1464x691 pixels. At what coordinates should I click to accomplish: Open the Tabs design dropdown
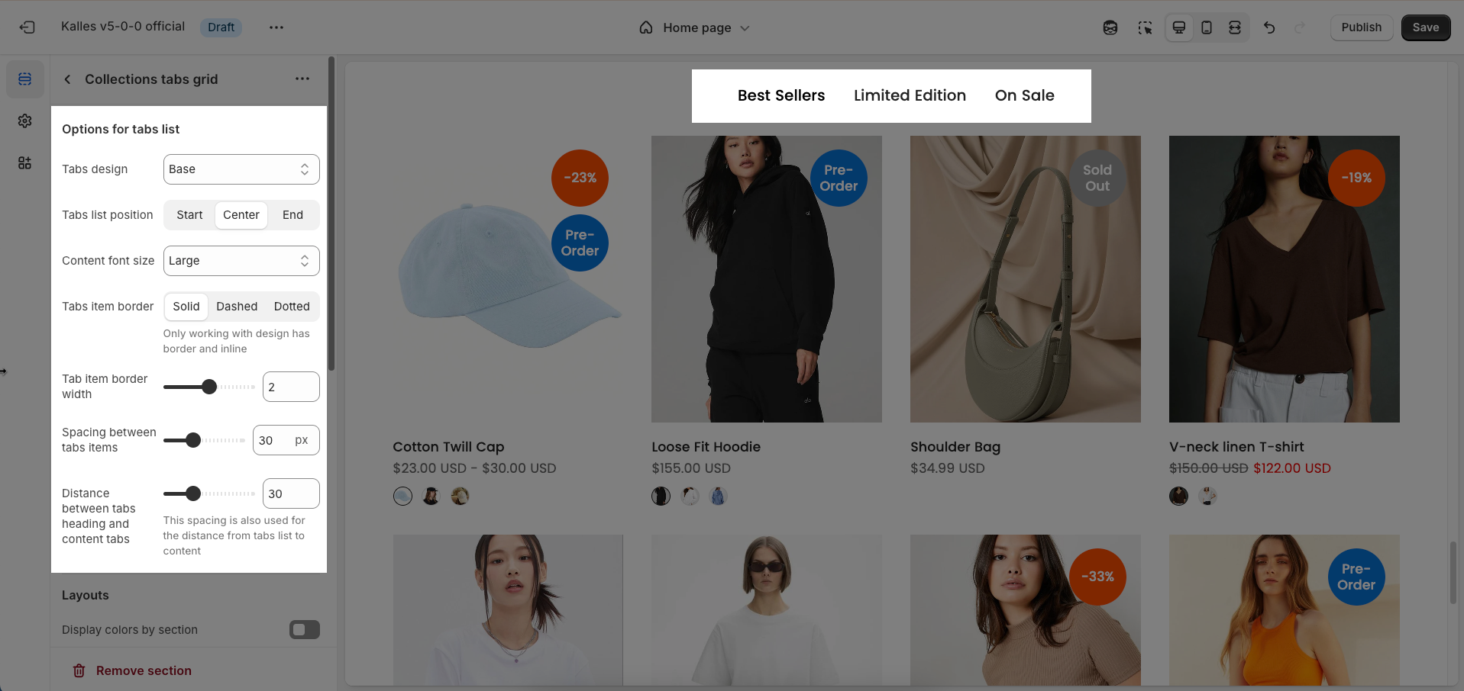pyautogui.click(x=241, y=169)
